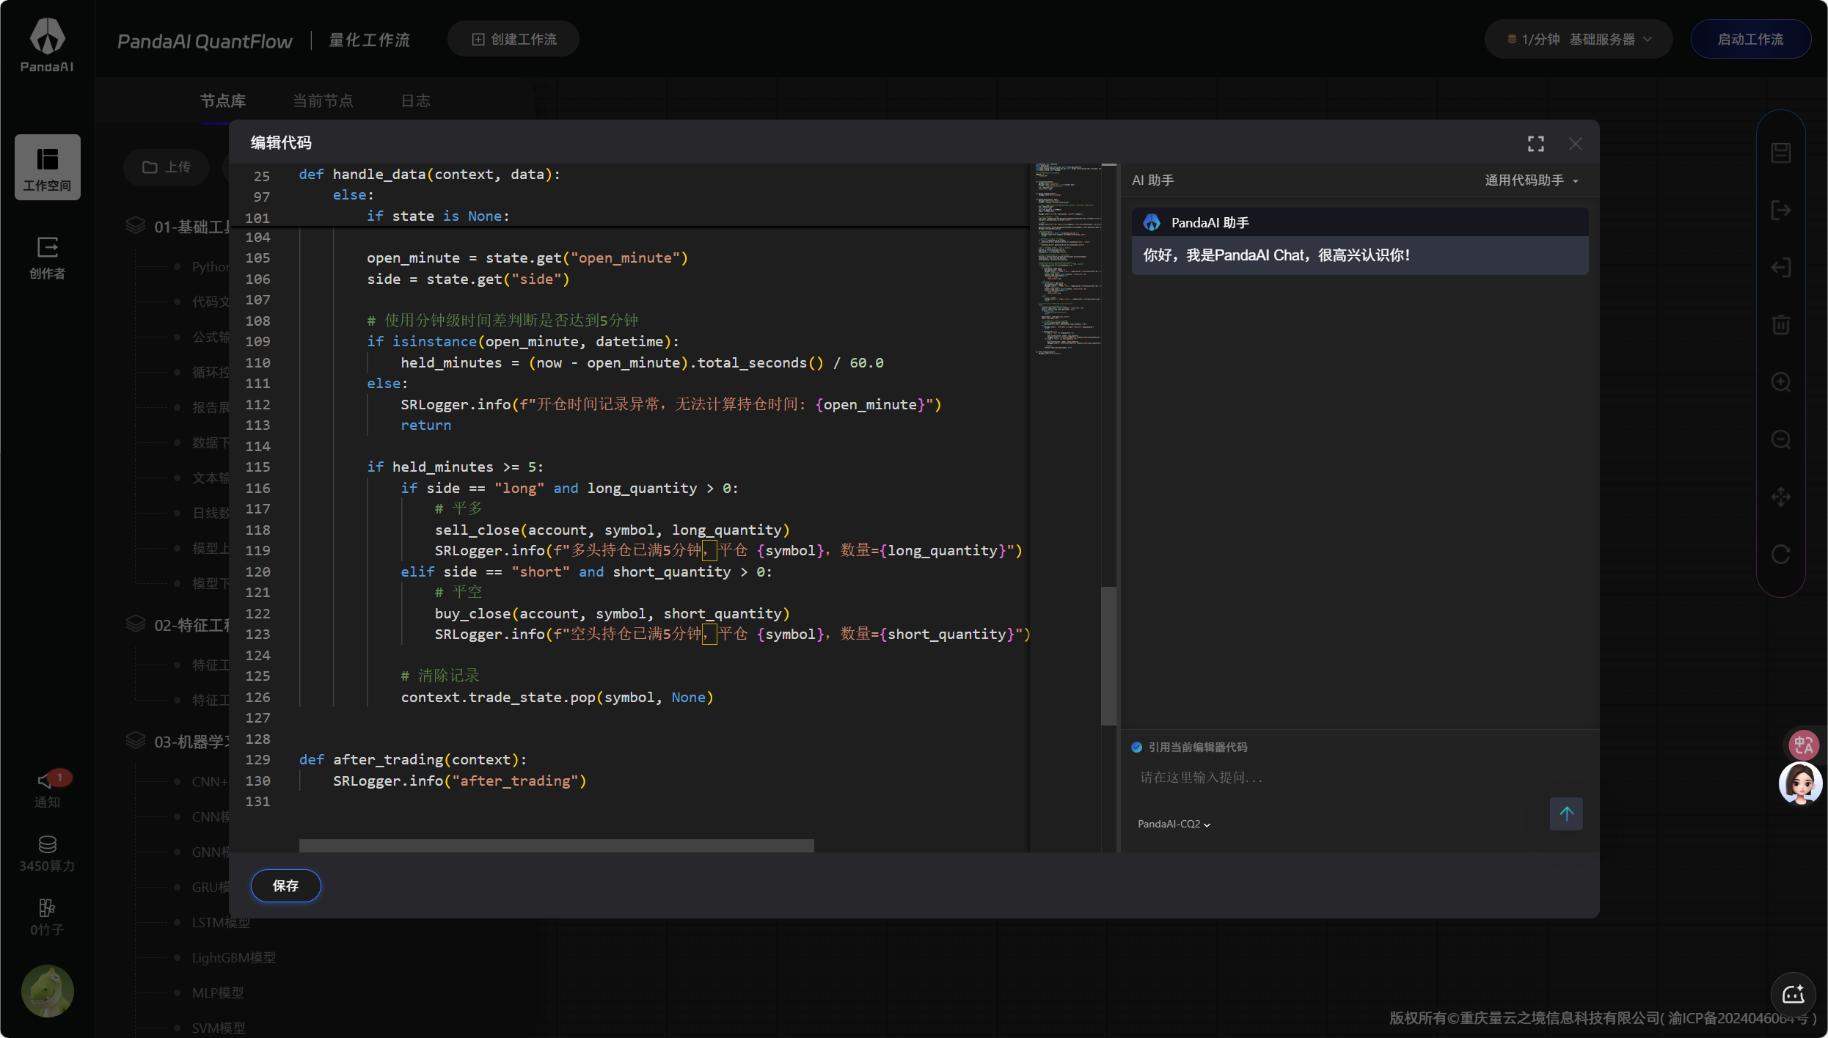Click the 启动工作流 button
Viewport: 1828px width, 1038px height.
click(x=1750, y=40)
